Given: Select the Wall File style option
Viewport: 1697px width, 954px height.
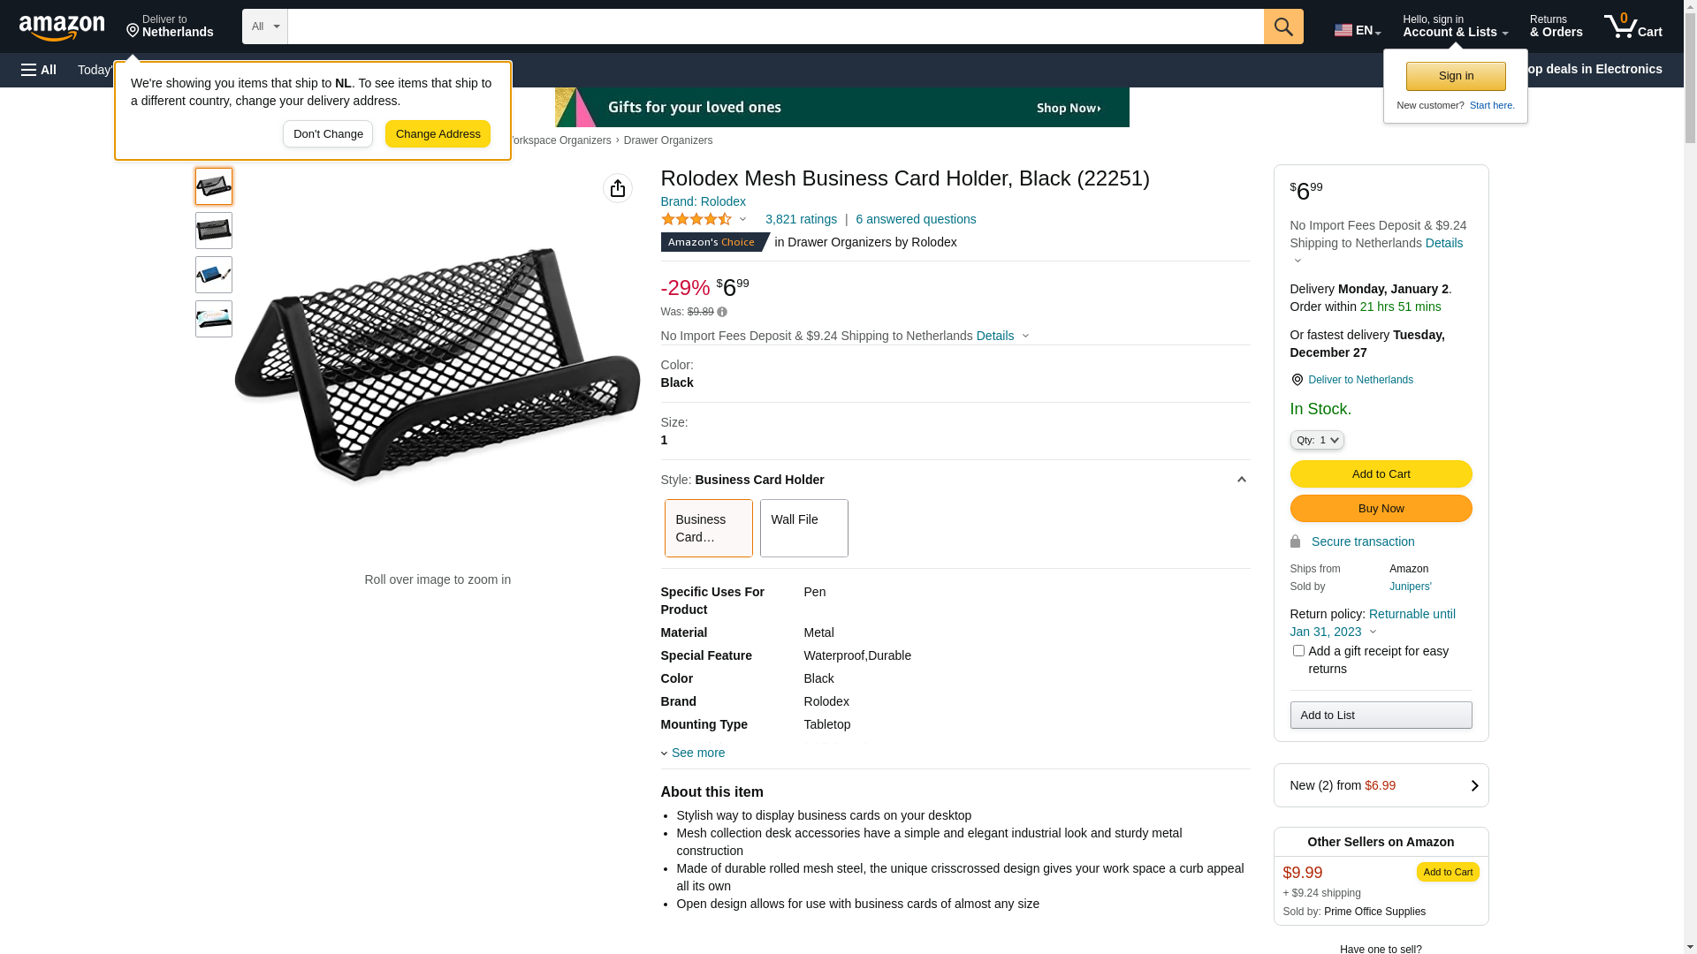Looking at the screenshot, I should point(803,528).
